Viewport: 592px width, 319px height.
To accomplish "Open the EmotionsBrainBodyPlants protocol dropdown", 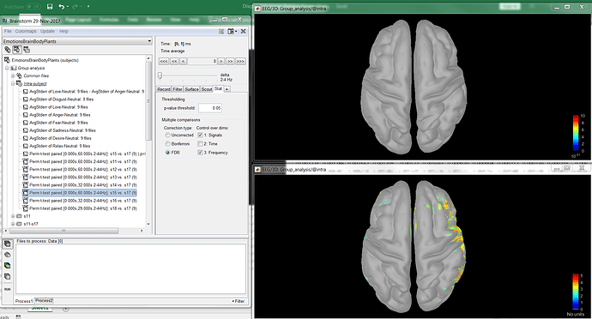I will coord(77,41).
